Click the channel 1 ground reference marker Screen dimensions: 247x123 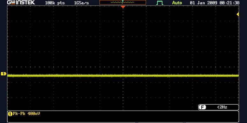coord(4,74)
